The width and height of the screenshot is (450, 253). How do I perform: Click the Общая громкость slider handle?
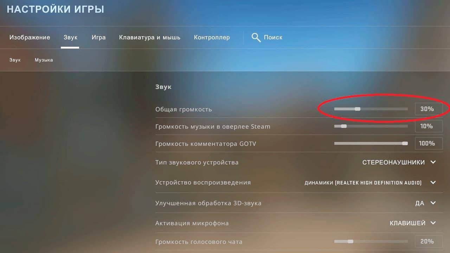point(358,109)
